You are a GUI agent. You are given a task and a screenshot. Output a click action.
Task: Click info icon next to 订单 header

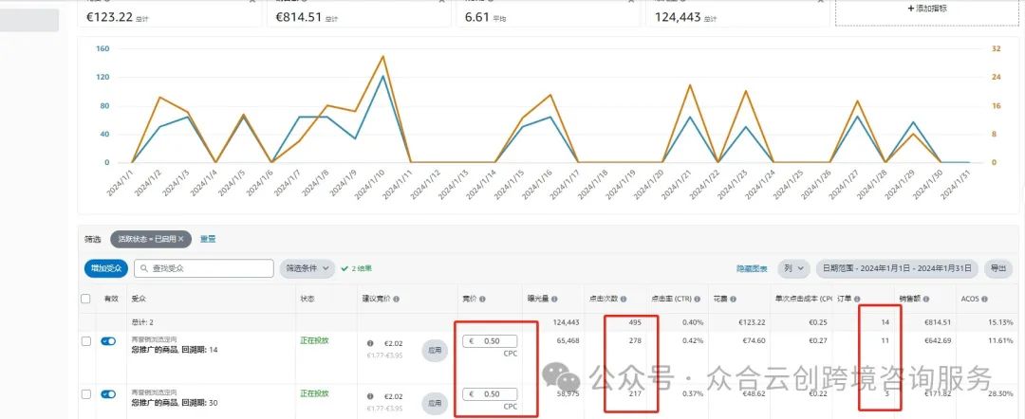[857, 299]
